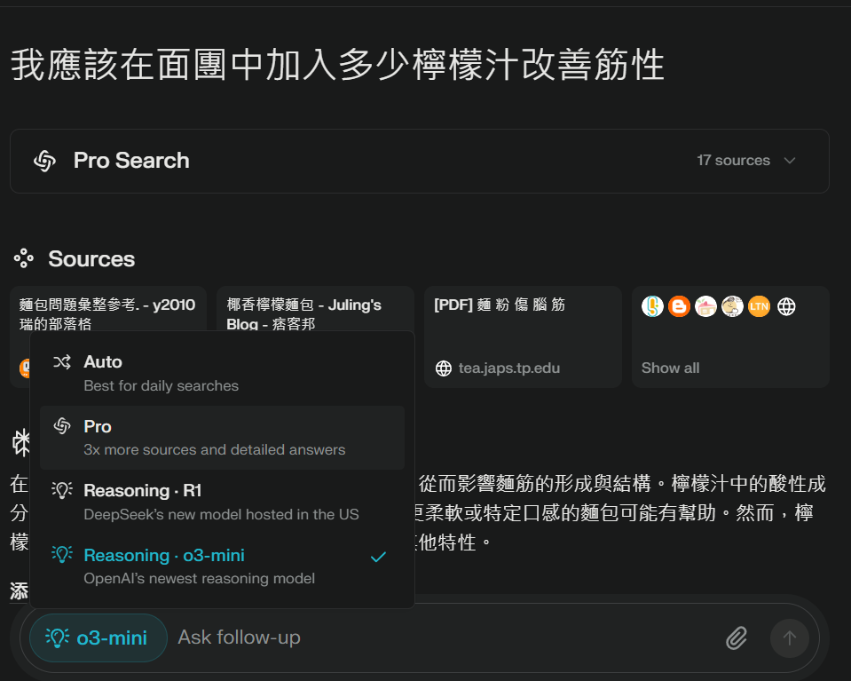The height and width of the screenshot is (681, 851).
Task: Click "3x more sources and detailed answers" text
Action: 215,449
